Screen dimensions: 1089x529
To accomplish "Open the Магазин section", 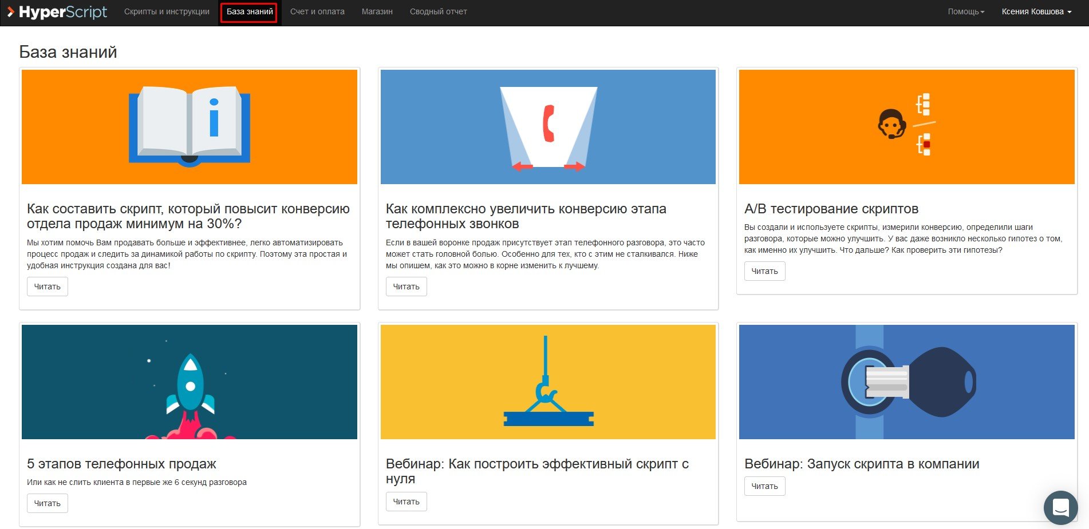I will pyautogui.click(x=377, y=12).
